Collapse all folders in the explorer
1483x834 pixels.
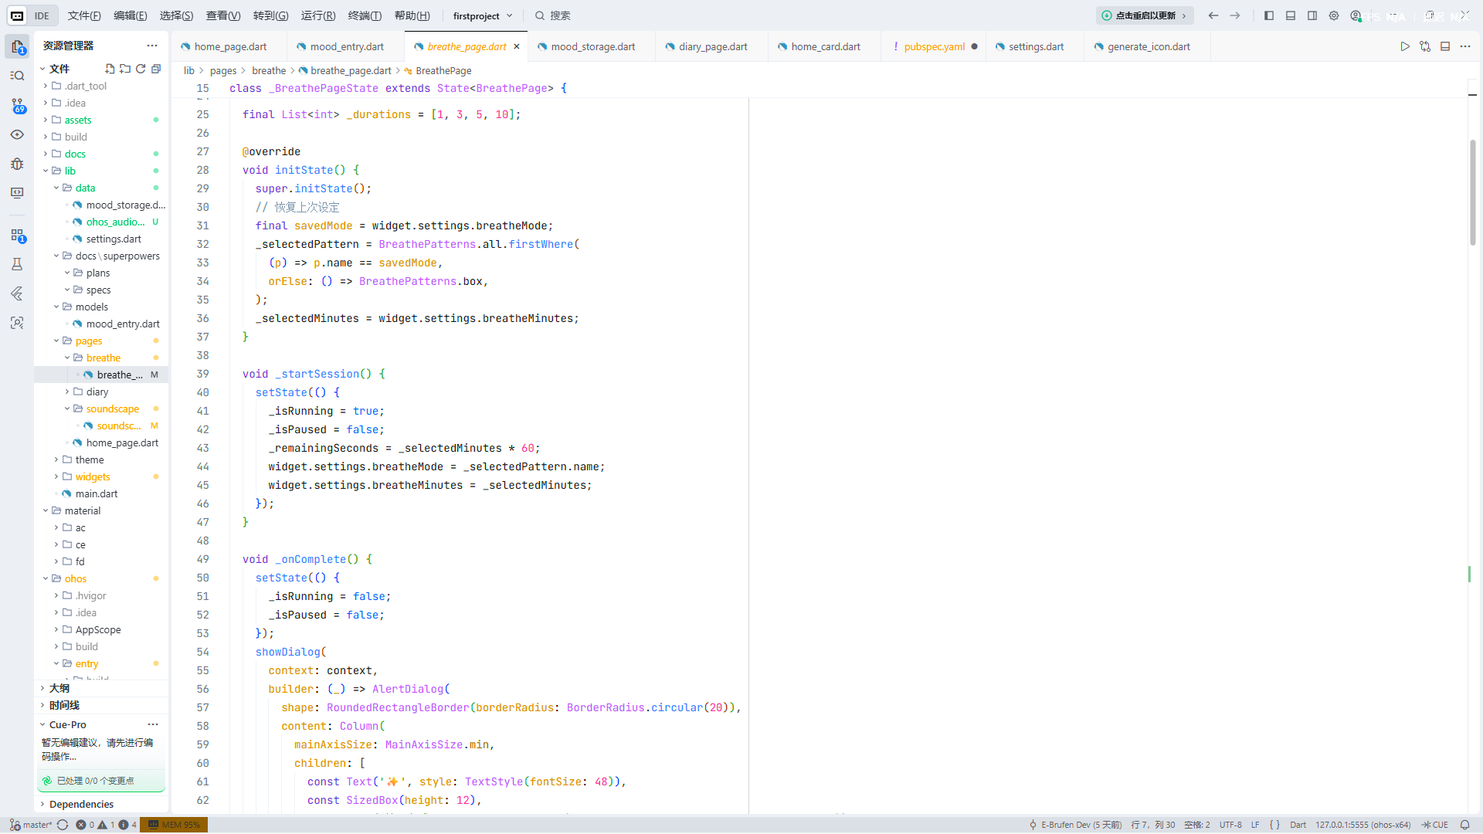156,69
